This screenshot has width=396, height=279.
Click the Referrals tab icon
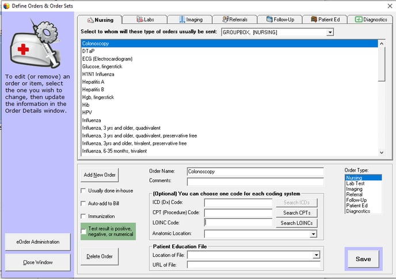(x=226, y=20)
